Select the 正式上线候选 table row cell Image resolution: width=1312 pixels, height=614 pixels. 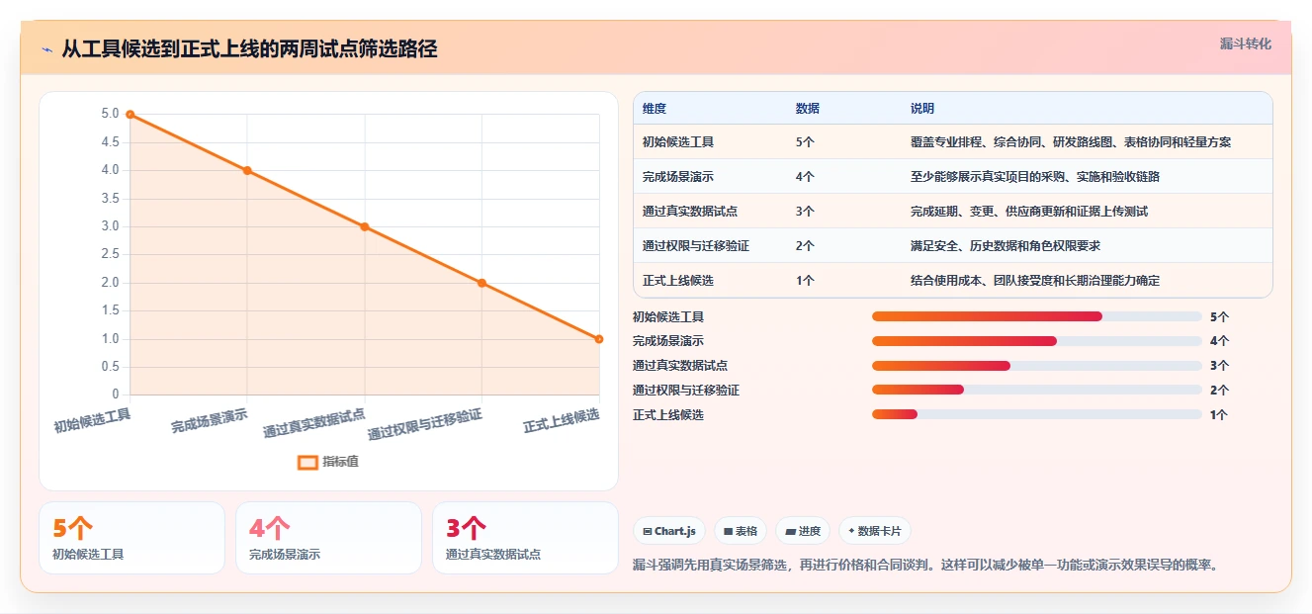678,281
